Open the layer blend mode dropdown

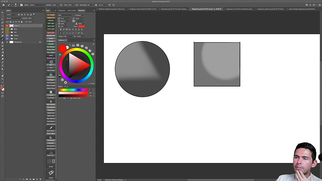click(14, 18)
